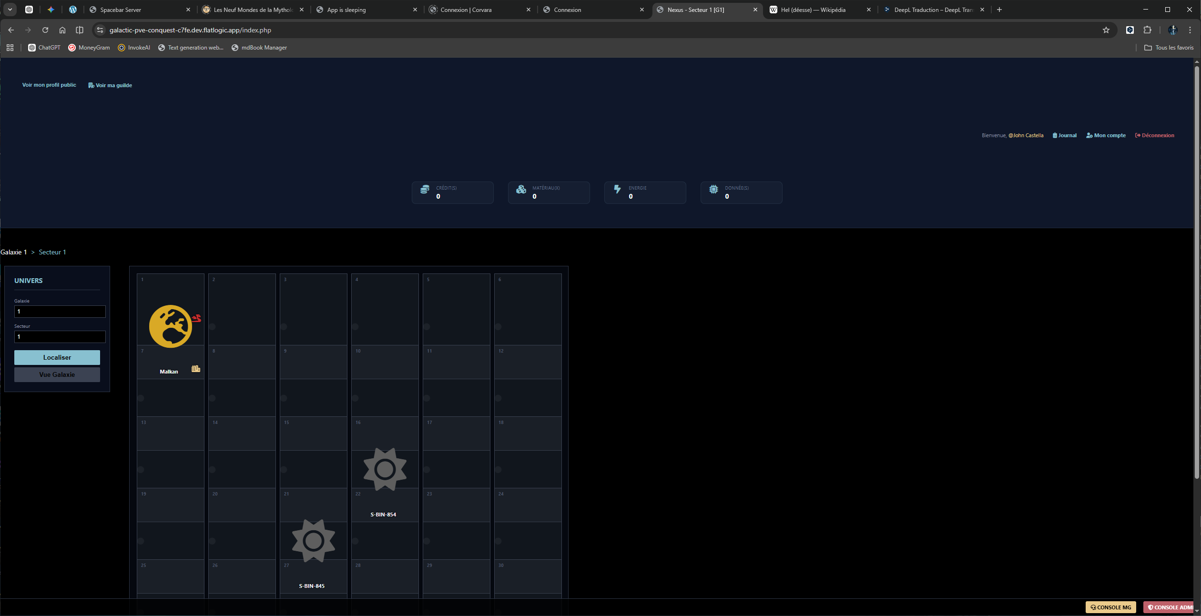This screenshot has height=616, width=1201.
Task: Click the city building icon beside Malkan
Action: tap(196, 369)
